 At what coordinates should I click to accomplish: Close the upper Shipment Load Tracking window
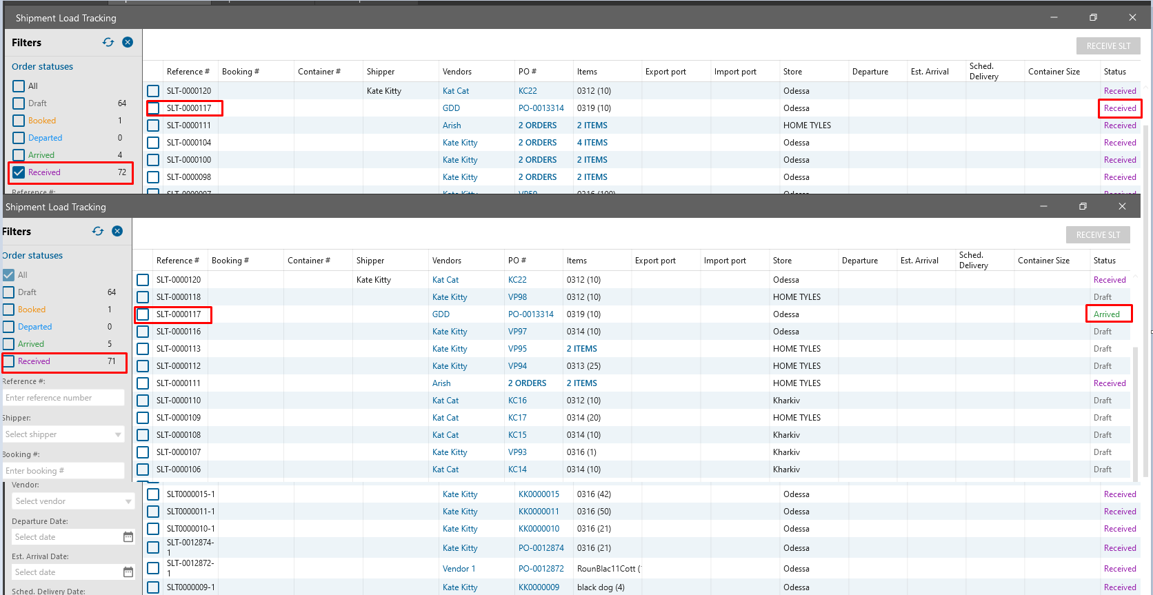point(1132,17)
